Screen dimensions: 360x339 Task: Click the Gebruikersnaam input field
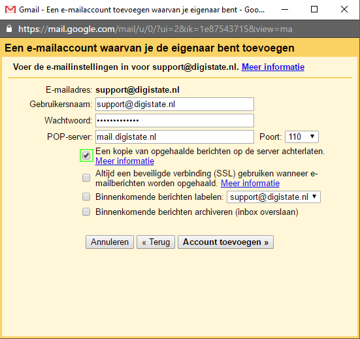pyautogui.click(x=174, y=105)
